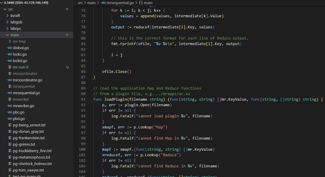Viewport: 325px width, 177px height.
Task: Click text file icon beside pg-tom_sawyer.txt
Action: point(10,170)
